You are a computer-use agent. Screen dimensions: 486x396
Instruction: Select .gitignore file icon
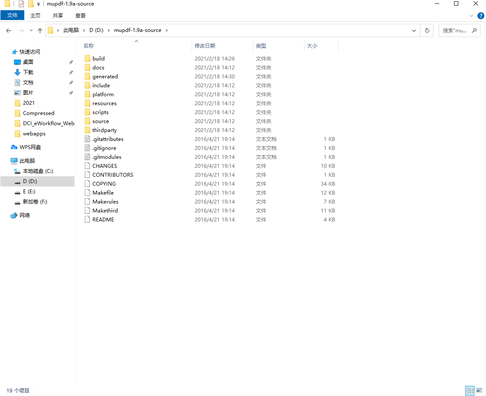(x=87, y=148)
